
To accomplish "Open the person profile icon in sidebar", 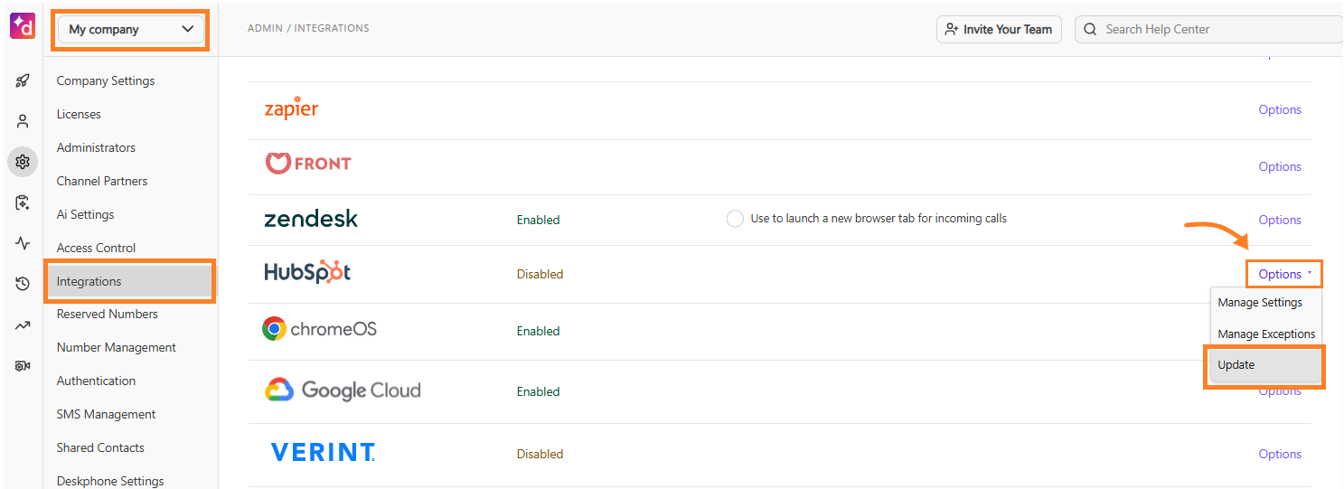I will 23,121.
